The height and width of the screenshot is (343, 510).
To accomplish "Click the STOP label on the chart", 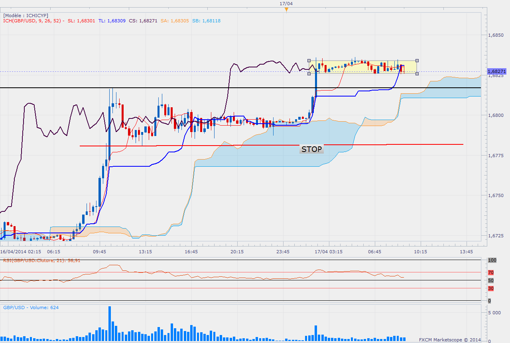I will pos(311,149).
